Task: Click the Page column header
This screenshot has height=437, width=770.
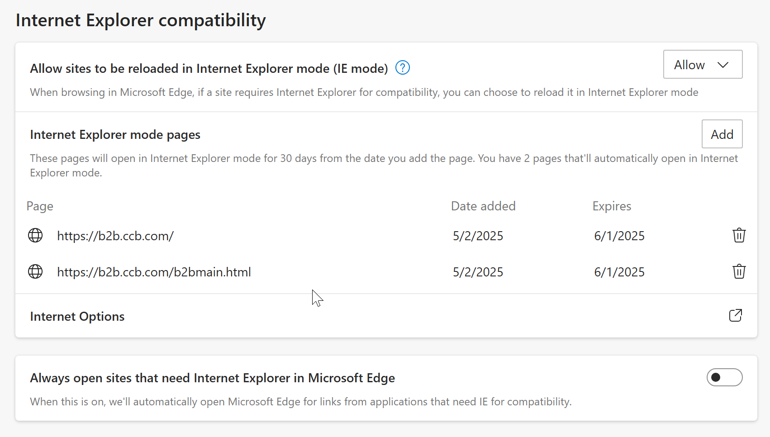Action: (40, 206)
